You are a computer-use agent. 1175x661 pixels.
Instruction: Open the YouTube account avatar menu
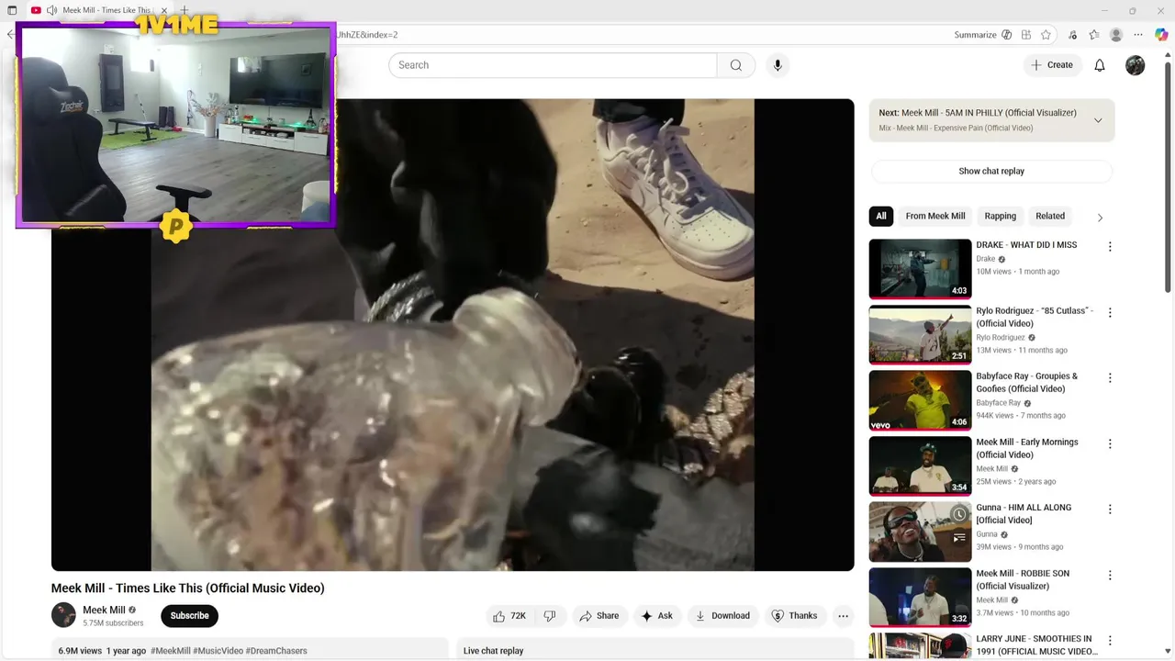pos(1136,65)
